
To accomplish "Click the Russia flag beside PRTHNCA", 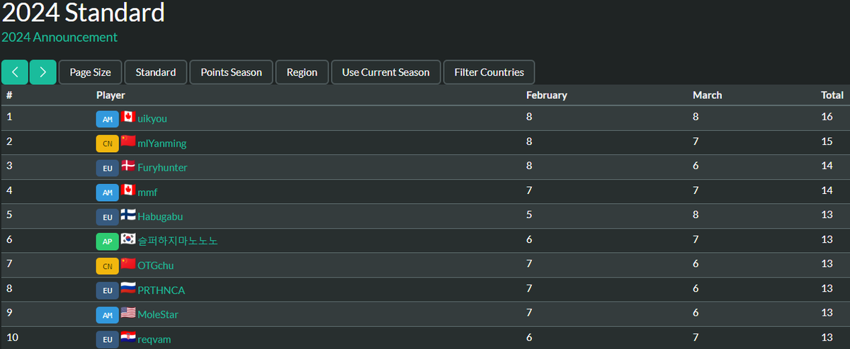I will click(x=127, y=288).
